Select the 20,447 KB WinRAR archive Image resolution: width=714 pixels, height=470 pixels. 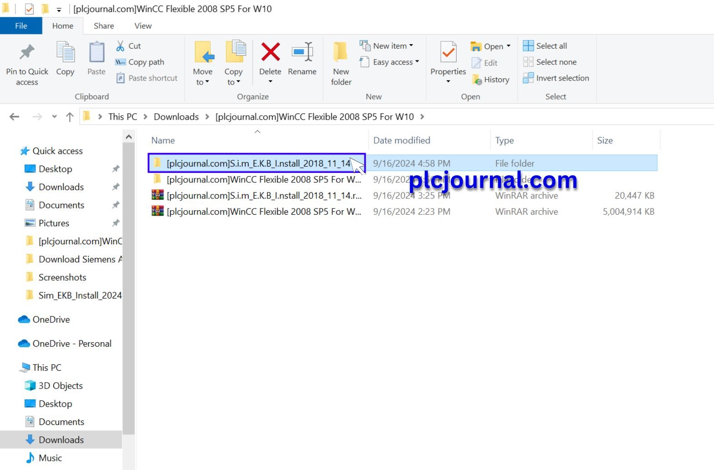(x=403, y=196)
